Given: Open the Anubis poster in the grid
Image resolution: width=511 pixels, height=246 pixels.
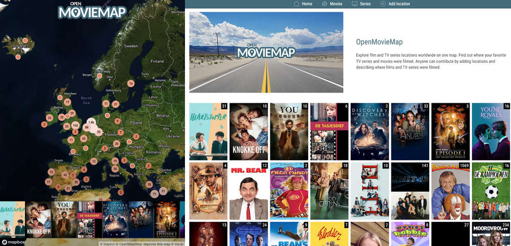Looking at the screenshot, I should [x=410, y=131].
